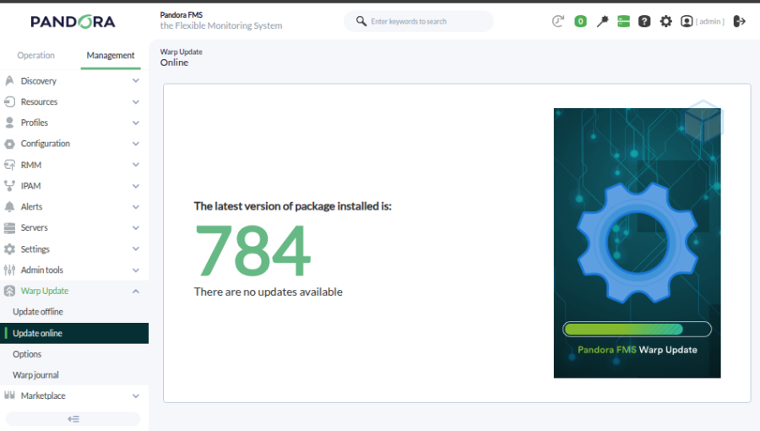Open Update offline submenu item

(38, 312)
